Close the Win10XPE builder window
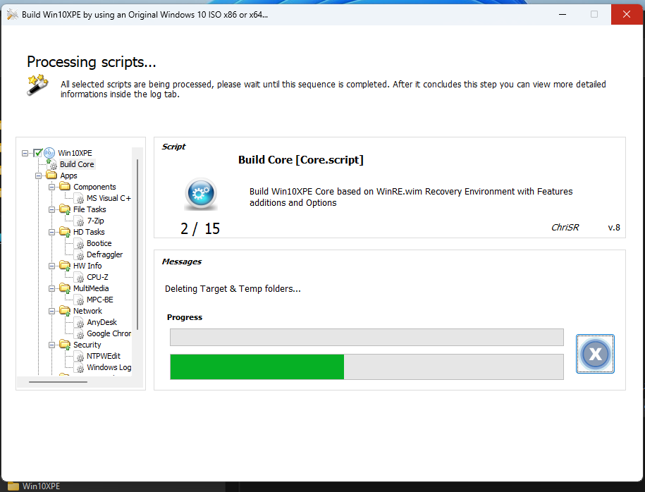 pos(627,14)
